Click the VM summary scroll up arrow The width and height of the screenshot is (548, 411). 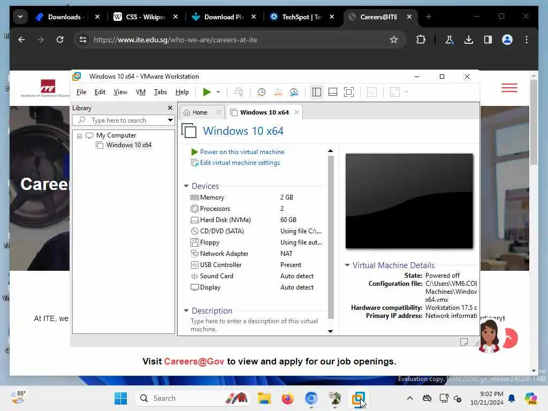point(330,151)
